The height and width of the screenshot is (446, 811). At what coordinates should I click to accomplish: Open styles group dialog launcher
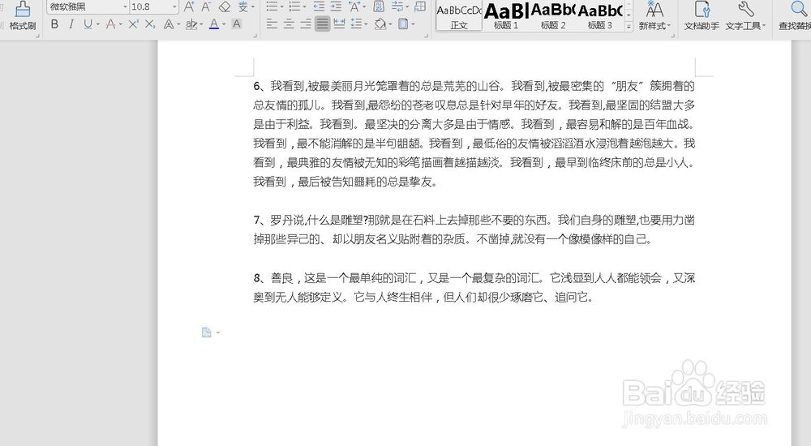(x=672, y=36)
